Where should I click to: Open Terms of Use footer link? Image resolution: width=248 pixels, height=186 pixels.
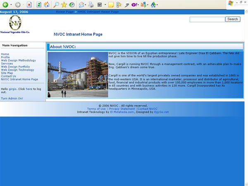(x=96, y=109)
